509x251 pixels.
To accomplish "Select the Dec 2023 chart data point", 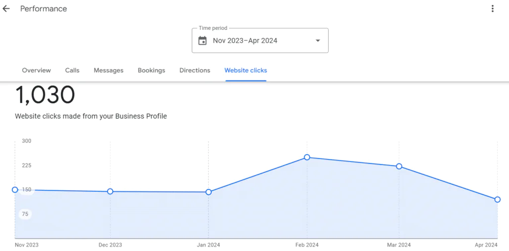I will tap(110, 191).
